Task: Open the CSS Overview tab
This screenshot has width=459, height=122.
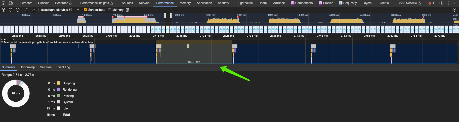Action: [x=409, y=3]
